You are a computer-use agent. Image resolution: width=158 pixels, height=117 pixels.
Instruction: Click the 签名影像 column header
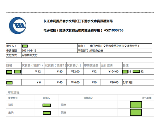[147, 98]
